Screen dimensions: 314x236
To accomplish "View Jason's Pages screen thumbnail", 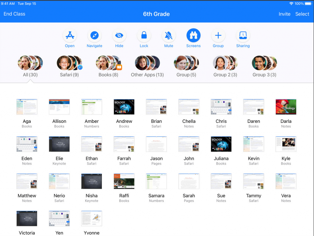I will 156,144.
